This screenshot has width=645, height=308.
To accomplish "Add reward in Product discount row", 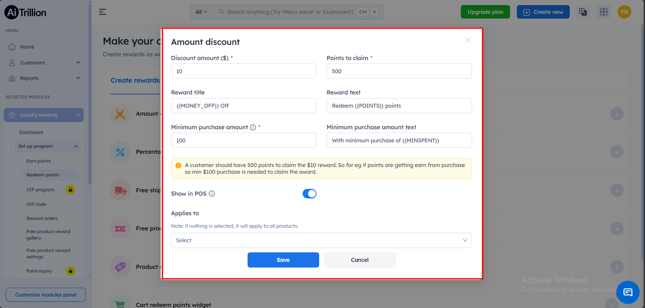I will [617, 267].
